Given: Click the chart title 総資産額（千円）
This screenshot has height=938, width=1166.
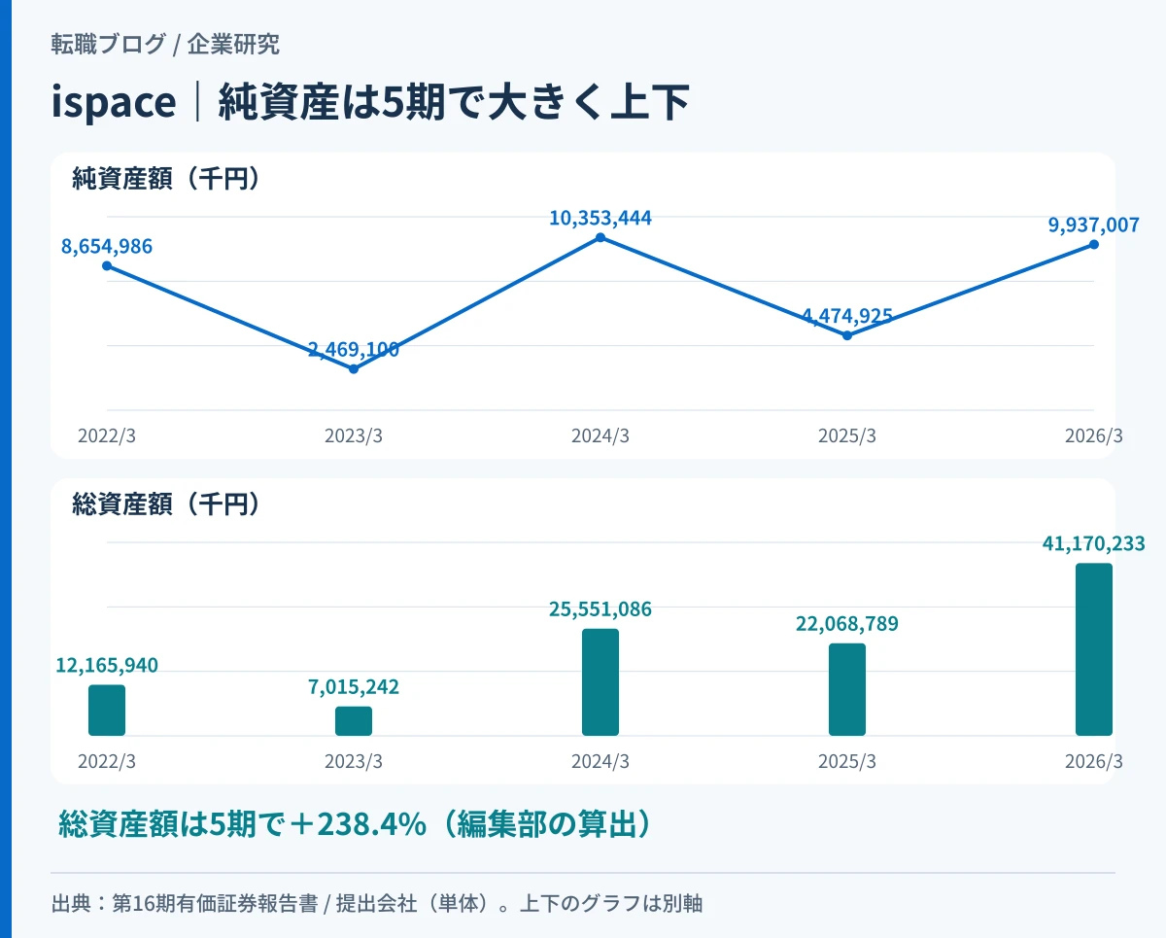Looking at the screenshot, I should [166, 504].
